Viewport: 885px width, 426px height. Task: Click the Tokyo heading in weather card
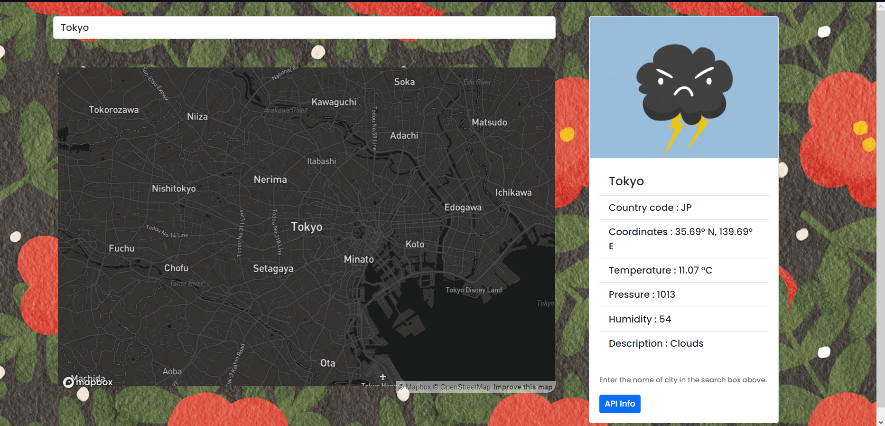tap(626, 181)
